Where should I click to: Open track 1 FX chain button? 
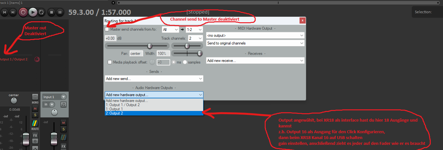click(x=64, y=146)
